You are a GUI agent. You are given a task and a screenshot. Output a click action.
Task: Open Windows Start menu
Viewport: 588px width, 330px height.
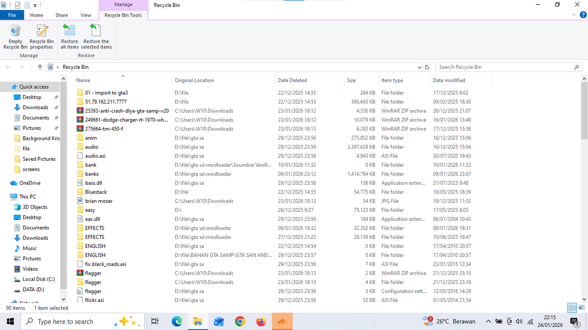[11, 321]
